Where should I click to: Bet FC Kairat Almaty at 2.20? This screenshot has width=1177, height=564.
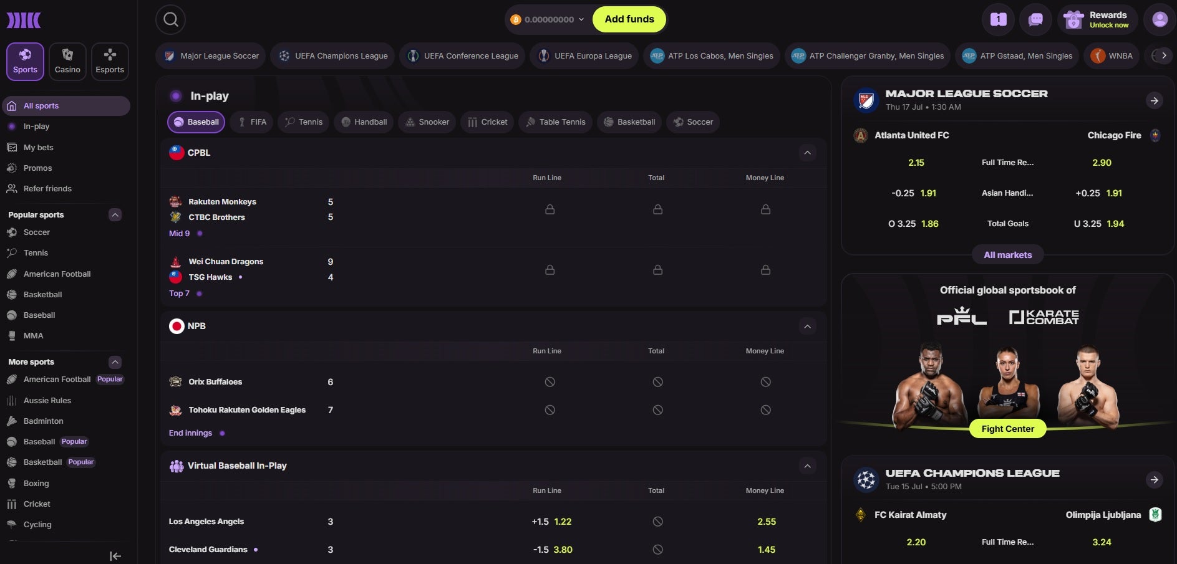[916, 542]
